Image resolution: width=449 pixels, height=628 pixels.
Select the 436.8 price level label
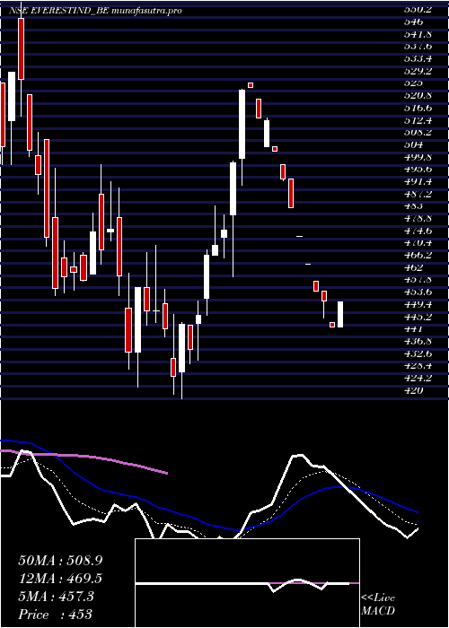(x=418, y=341)
